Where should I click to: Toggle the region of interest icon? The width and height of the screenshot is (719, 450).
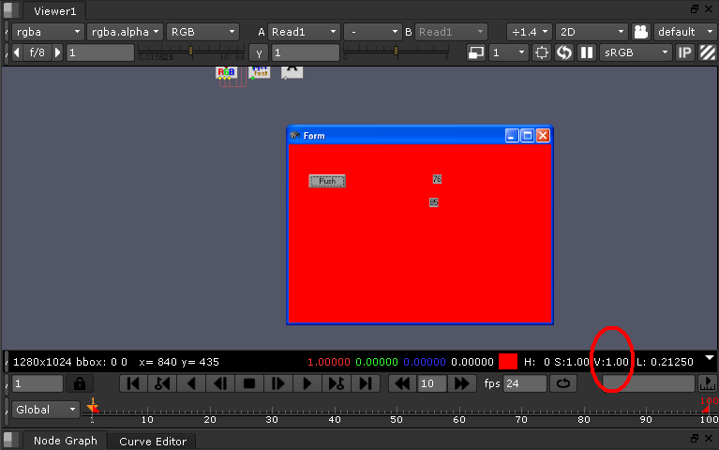point(542,52)
